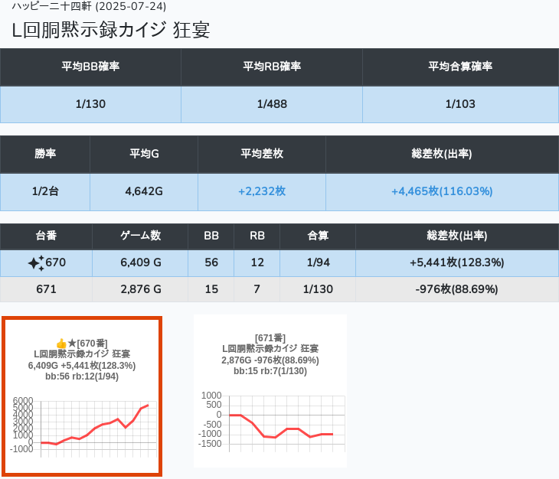Image resolution: width=559 pixels, height=479 pixels.
Task: Click the RB count 7 cell
Action: pyautogui.click(x=257, y=289)
